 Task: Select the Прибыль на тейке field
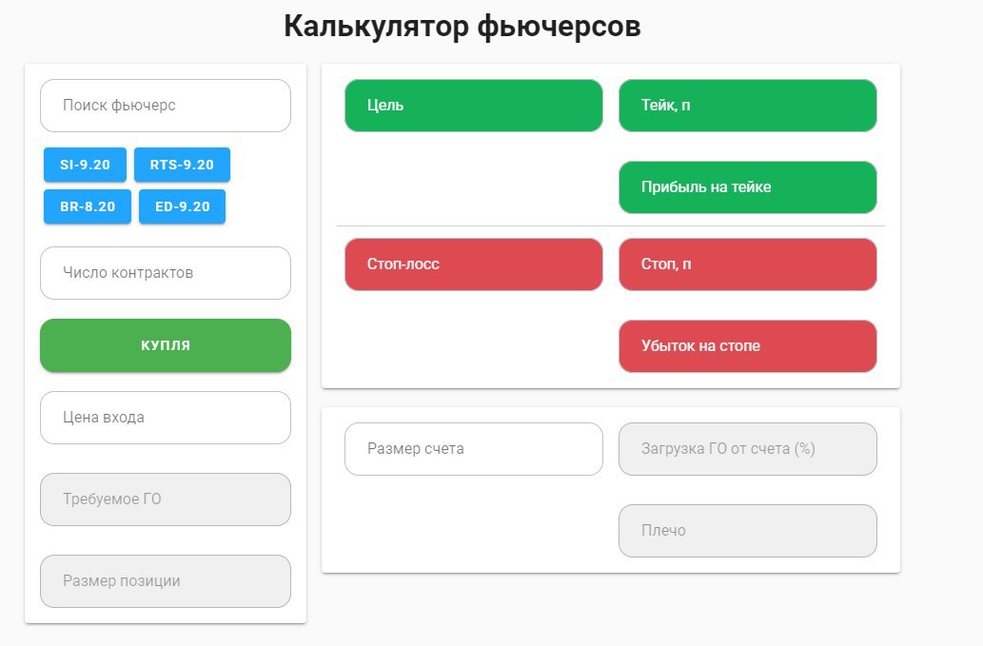point(747,187)
